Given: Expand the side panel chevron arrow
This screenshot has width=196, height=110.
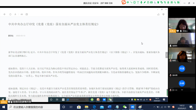Looking at the screenshot, I should (x=167, y=55).
